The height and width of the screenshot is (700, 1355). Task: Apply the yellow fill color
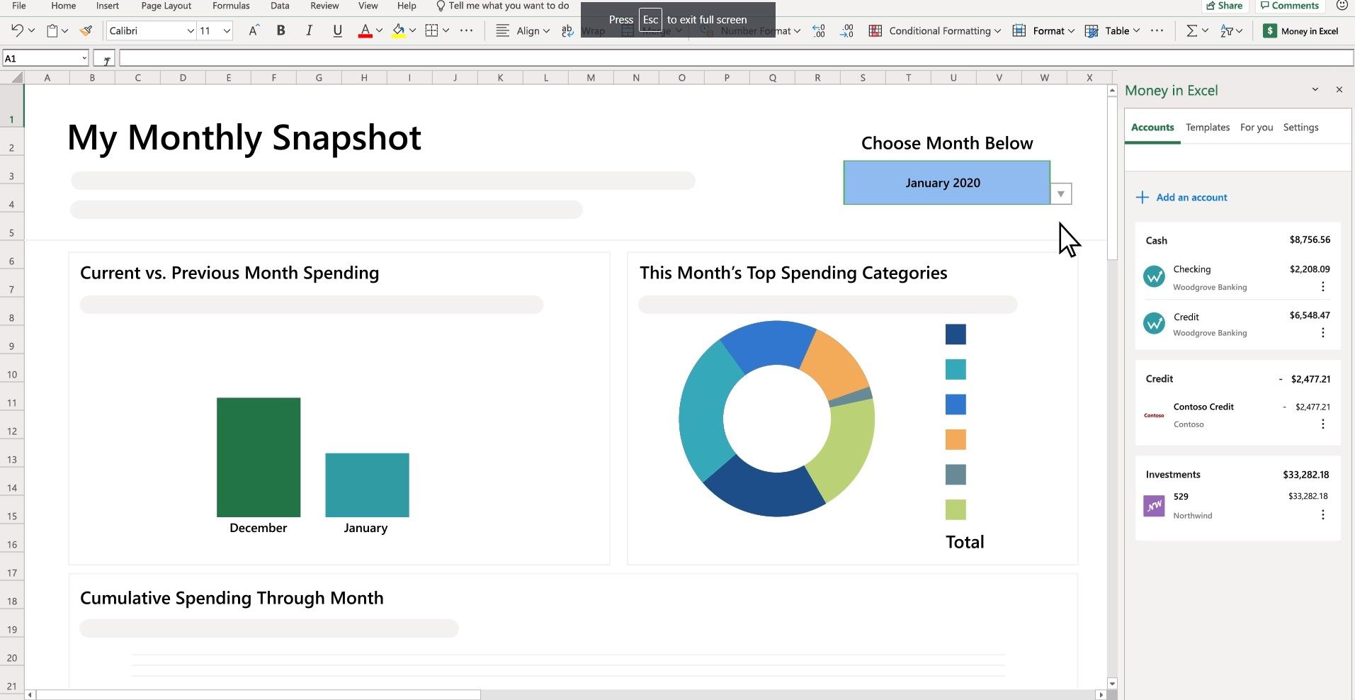tap(398, 30)
